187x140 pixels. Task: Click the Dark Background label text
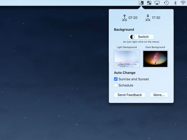coord(155,47)
